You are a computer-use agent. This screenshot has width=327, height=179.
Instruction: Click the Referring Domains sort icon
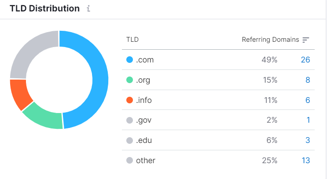tap(306, 40)
